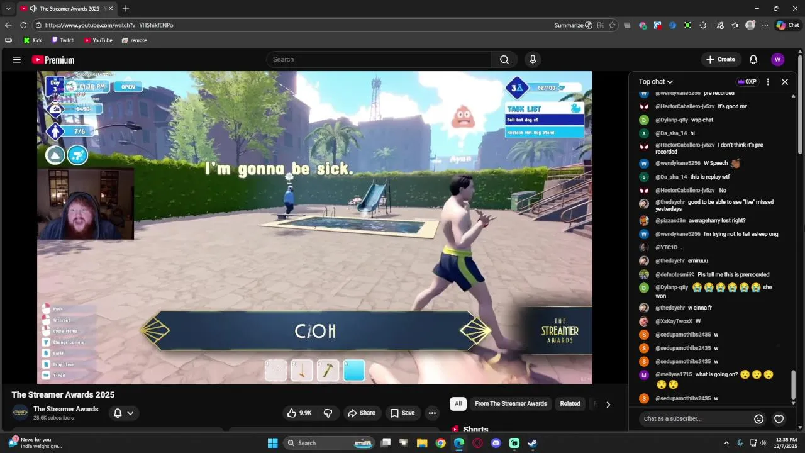Click the Summarize button in address bar
Viewport: 805px width, 453px height.
(573, 25)
